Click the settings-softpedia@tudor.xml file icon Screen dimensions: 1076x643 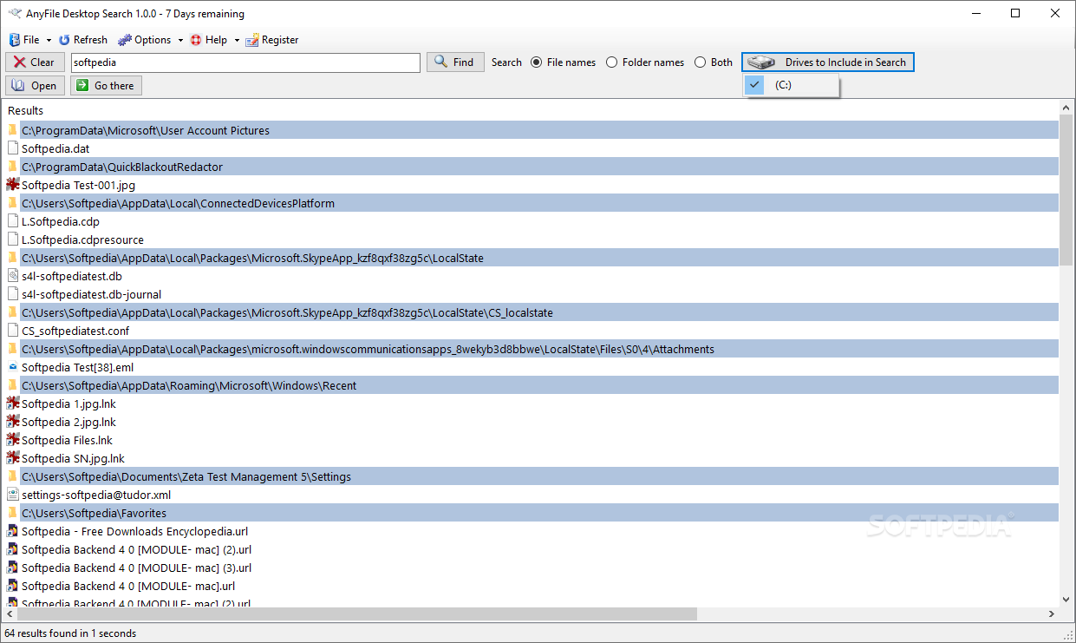(12, 495)
